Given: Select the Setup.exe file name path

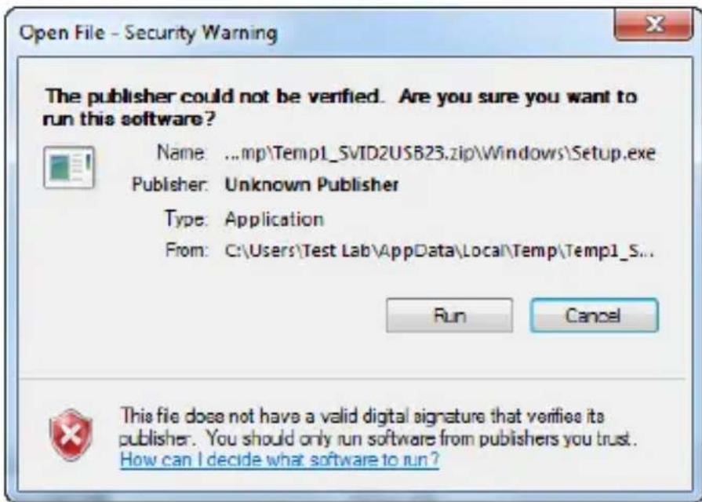Looking at the screenshot, I should [x=440, y=154].
